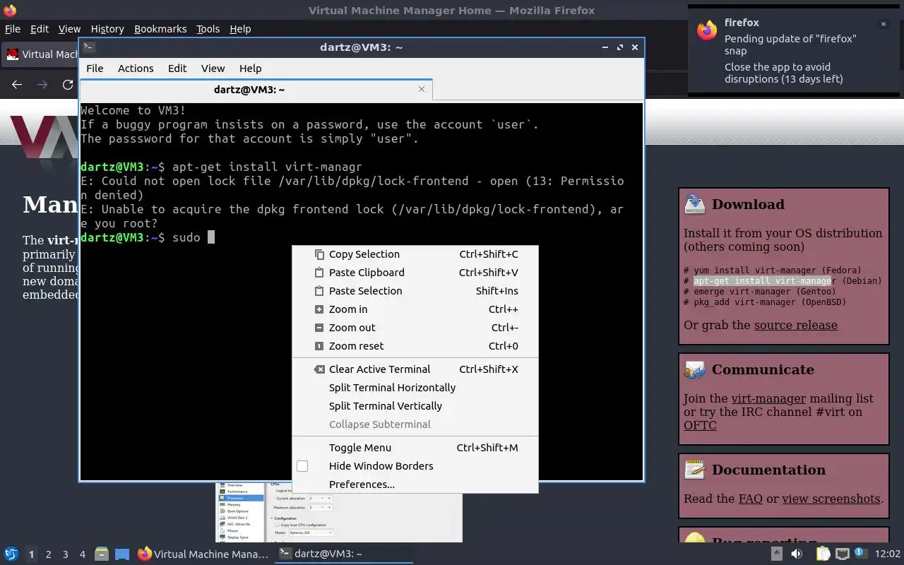Switch to workspace 1

tap(31, 554)
